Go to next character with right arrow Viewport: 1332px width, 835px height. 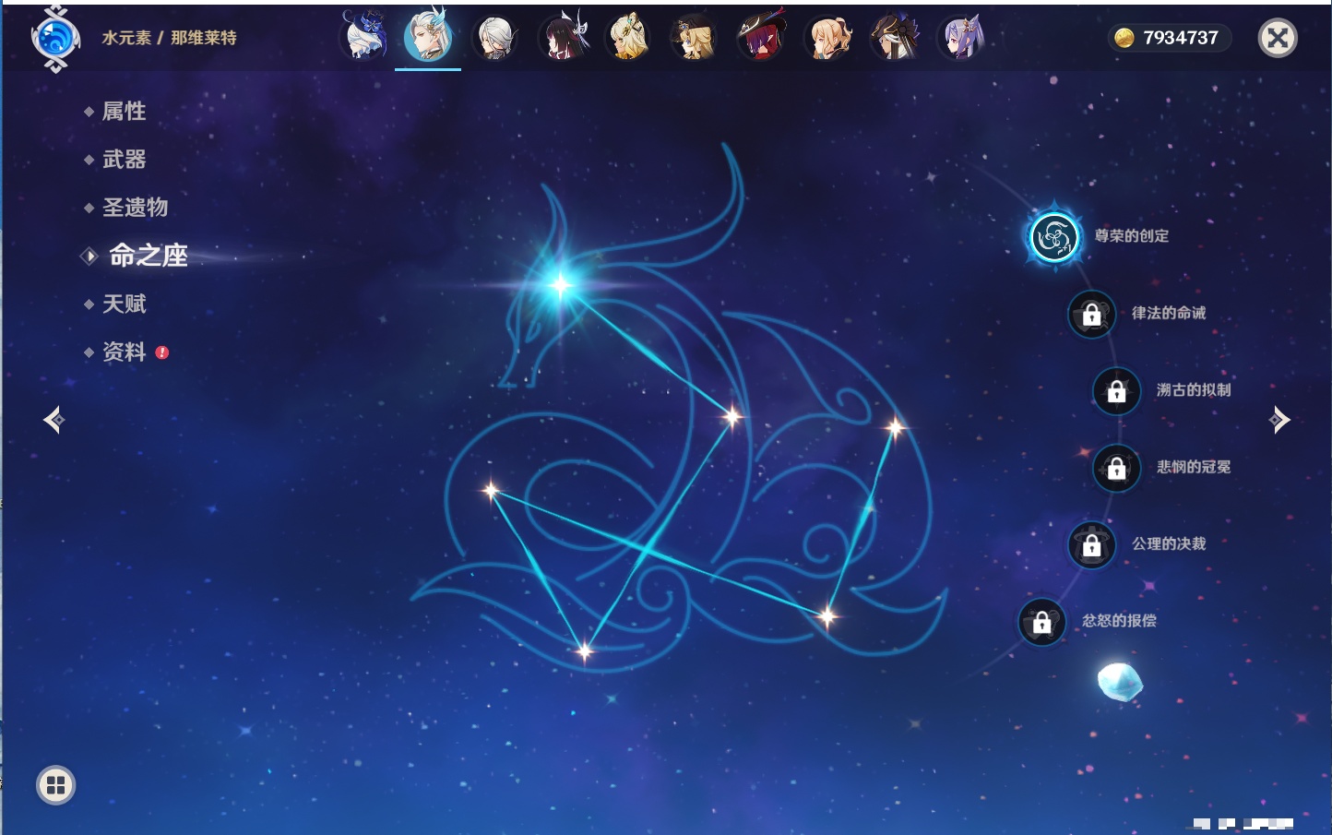point(1278,420)
